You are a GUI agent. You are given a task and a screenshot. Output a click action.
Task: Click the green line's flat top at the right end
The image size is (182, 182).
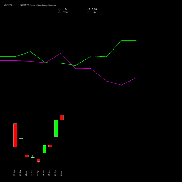click(x=129, y=41)
